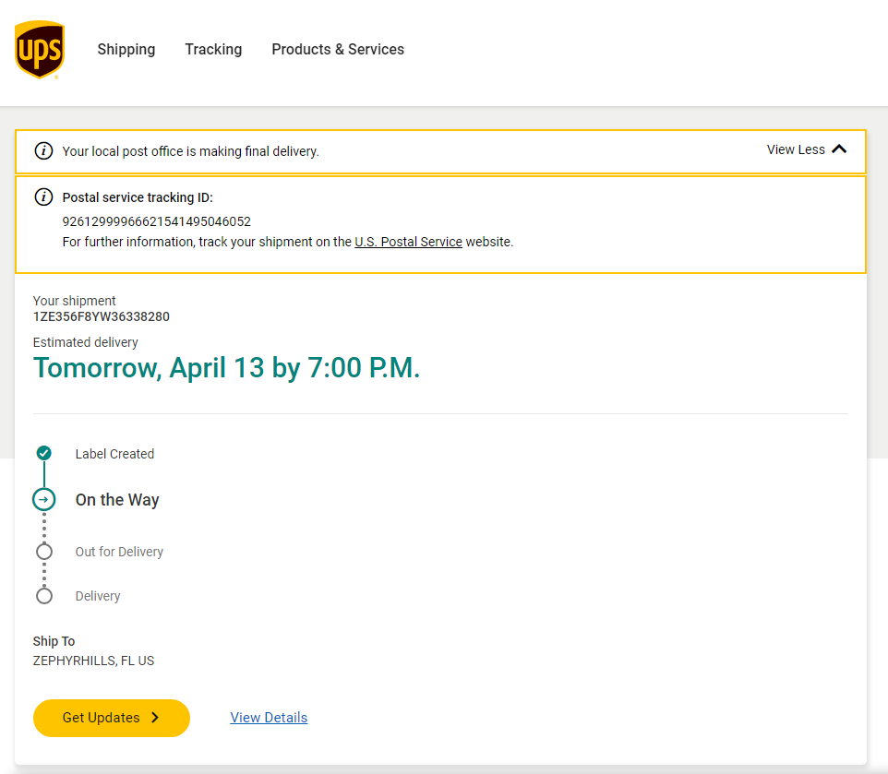Click info icon beside Postal service tracking ID

tap(43, 197)
